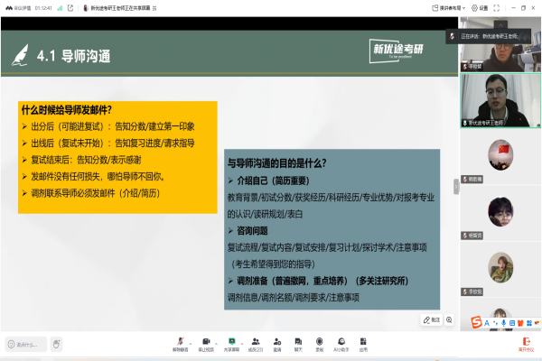Viewport: 542px width, 361px height.
Task: Open the Chat panel icon
Action: coord(298,341)
